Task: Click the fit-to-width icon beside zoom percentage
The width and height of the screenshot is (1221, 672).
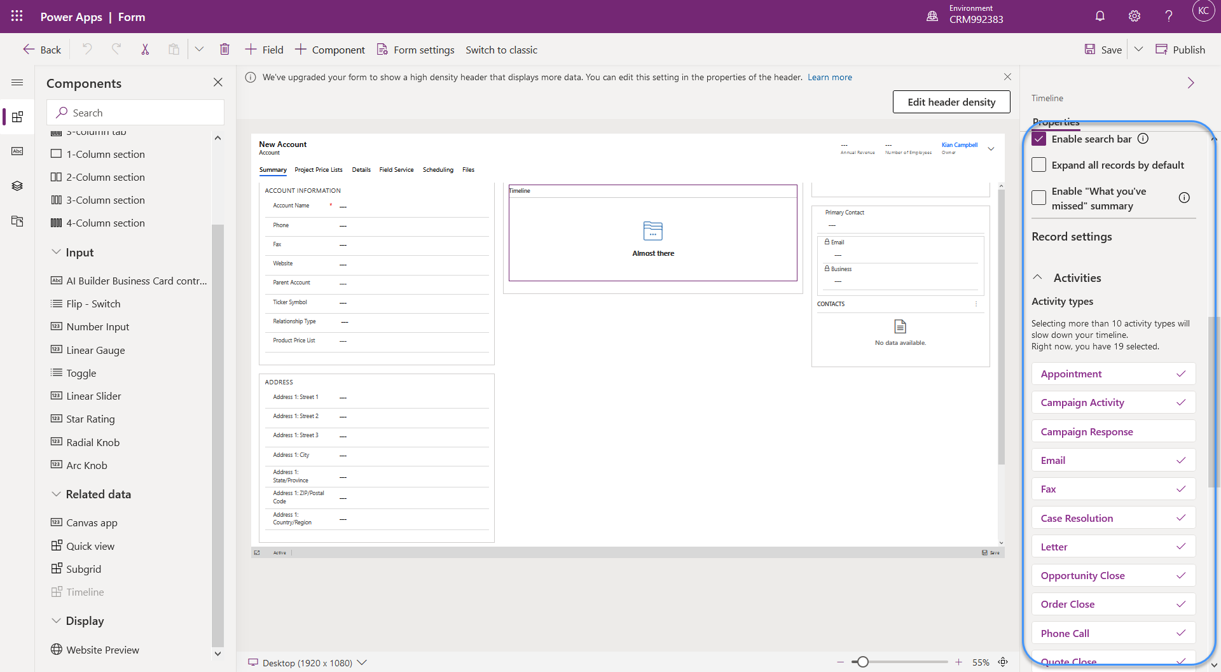Action: point(1003,662)
